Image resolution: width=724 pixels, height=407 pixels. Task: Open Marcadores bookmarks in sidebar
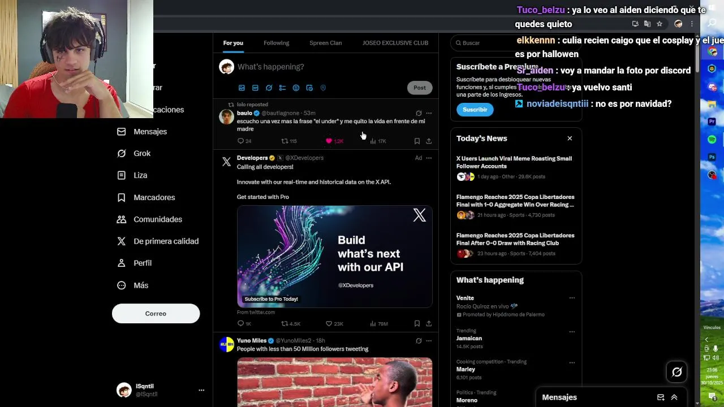(146, 197)
